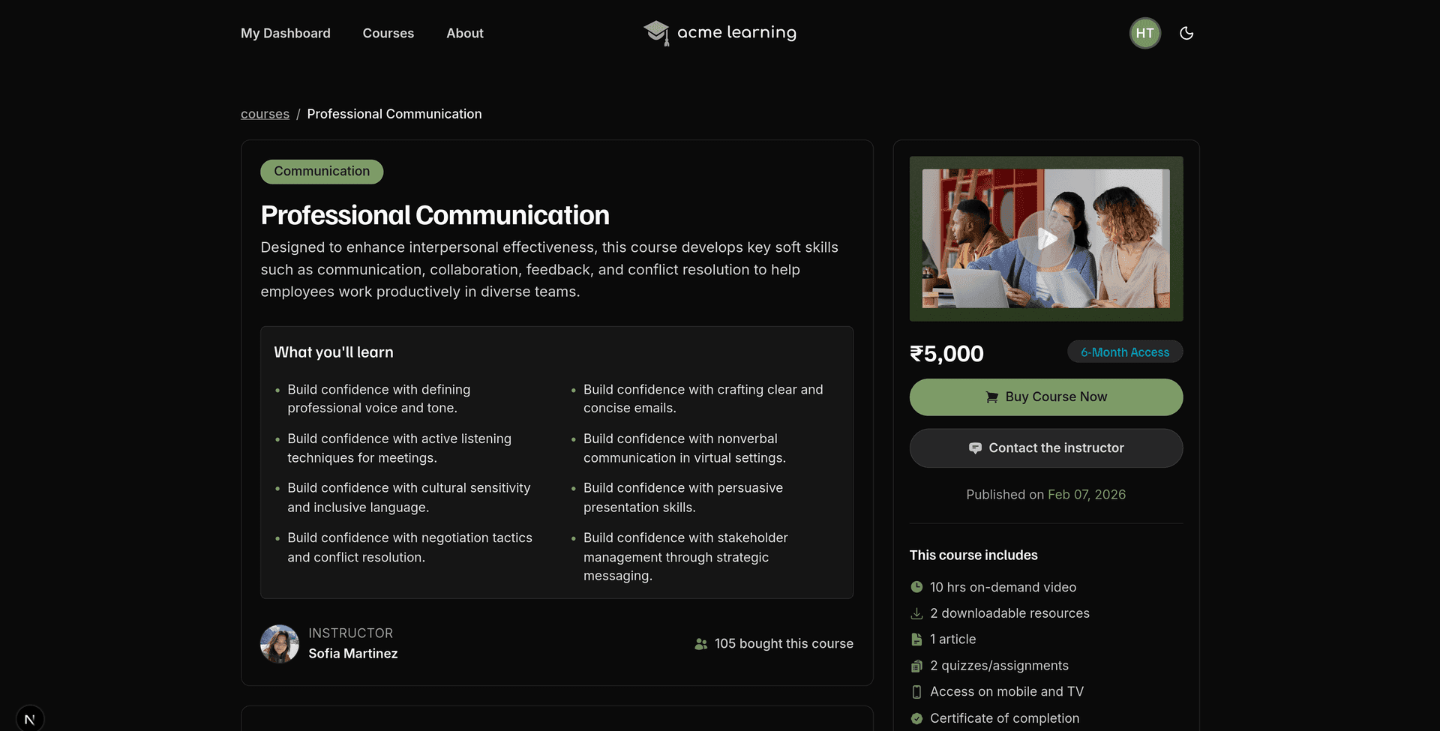Screen dimensions: 1440x731
Task: Open the HT user avatar menu
Action: click(1144, 33)
